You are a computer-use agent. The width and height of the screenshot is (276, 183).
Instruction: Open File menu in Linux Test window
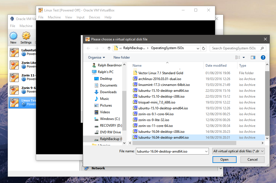pos(41,17)
